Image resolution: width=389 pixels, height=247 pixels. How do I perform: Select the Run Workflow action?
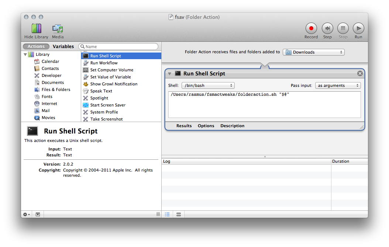click(121, 63)
